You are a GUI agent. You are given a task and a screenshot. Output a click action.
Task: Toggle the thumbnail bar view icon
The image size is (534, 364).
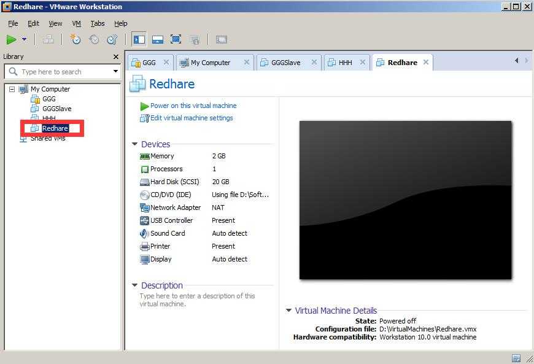tap(157, 40)
